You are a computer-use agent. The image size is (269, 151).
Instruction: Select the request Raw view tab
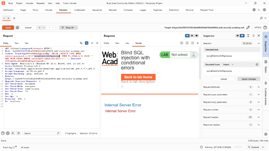tap(16, 43)
